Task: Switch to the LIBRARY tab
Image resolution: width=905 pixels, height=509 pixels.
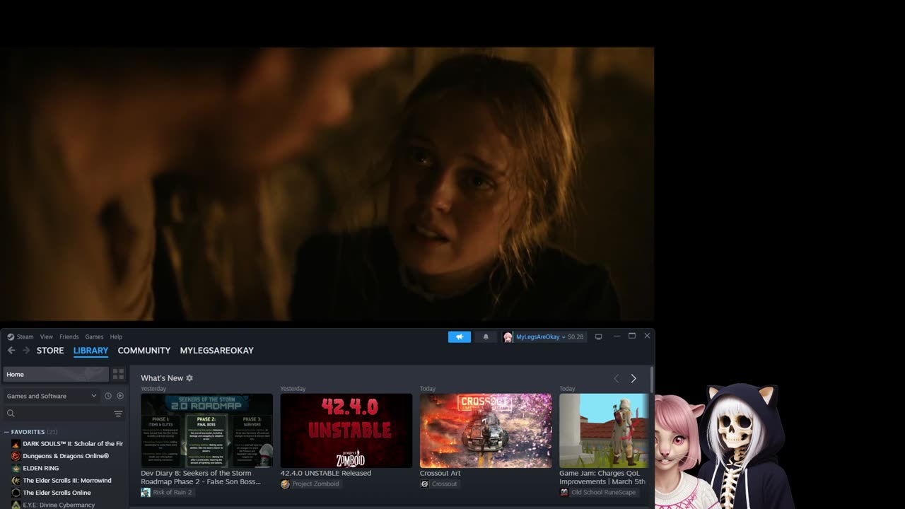Action: click(90, 351)
